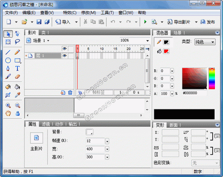
Task: Click the 导出影片 export button
Action: point(179,22)
